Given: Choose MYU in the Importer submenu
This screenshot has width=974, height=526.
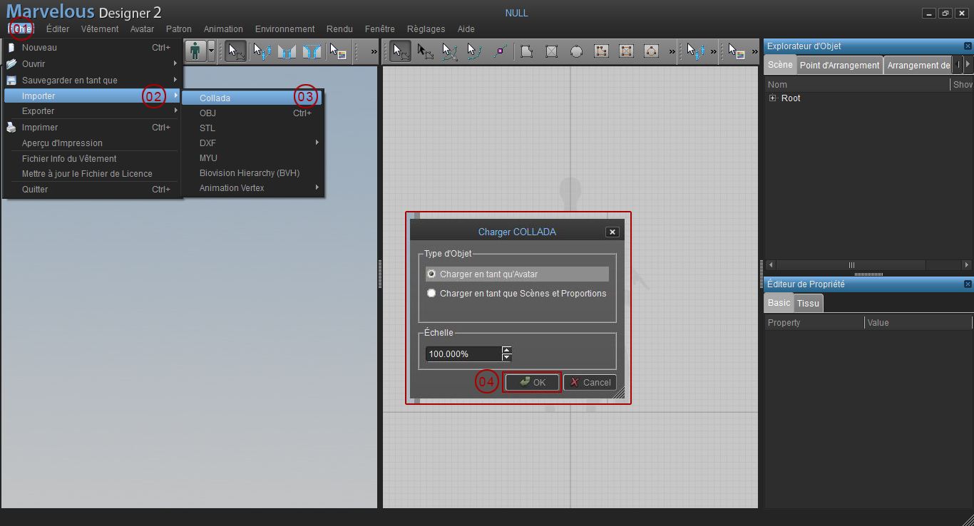Looking at the screenshot, I should [252, 158].
